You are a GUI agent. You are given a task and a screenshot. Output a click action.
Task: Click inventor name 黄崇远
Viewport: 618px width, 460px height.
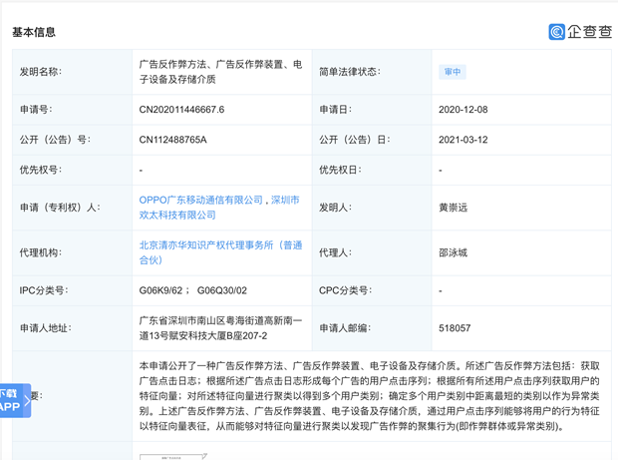coord(453,208)
